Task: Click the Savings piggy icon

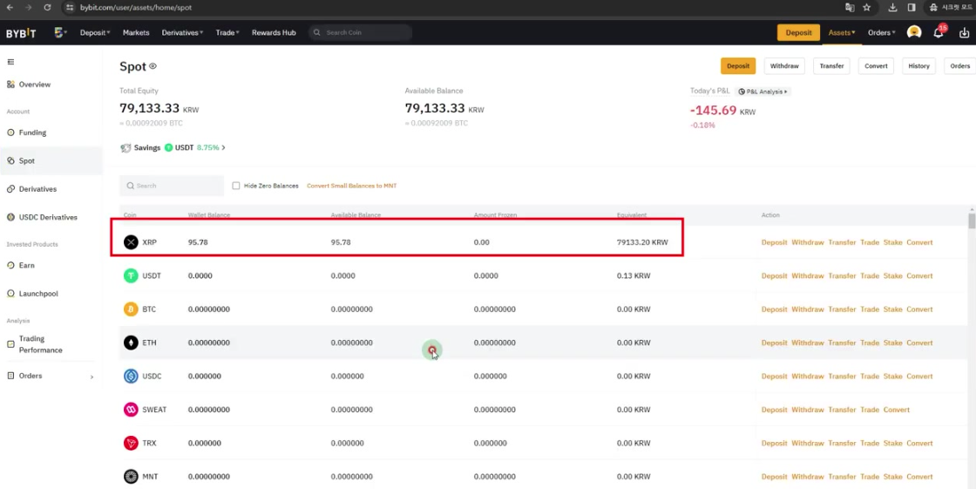Action: pos(125,148)
